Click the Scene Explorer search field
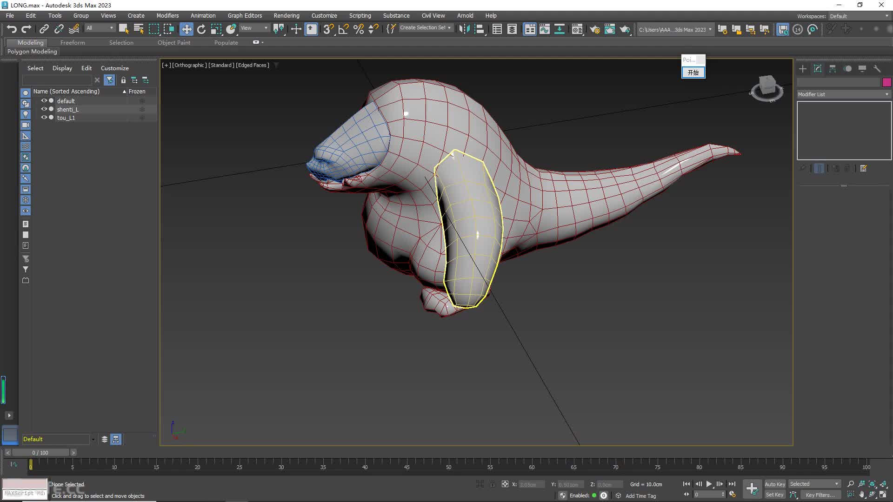 click(57, 80)
